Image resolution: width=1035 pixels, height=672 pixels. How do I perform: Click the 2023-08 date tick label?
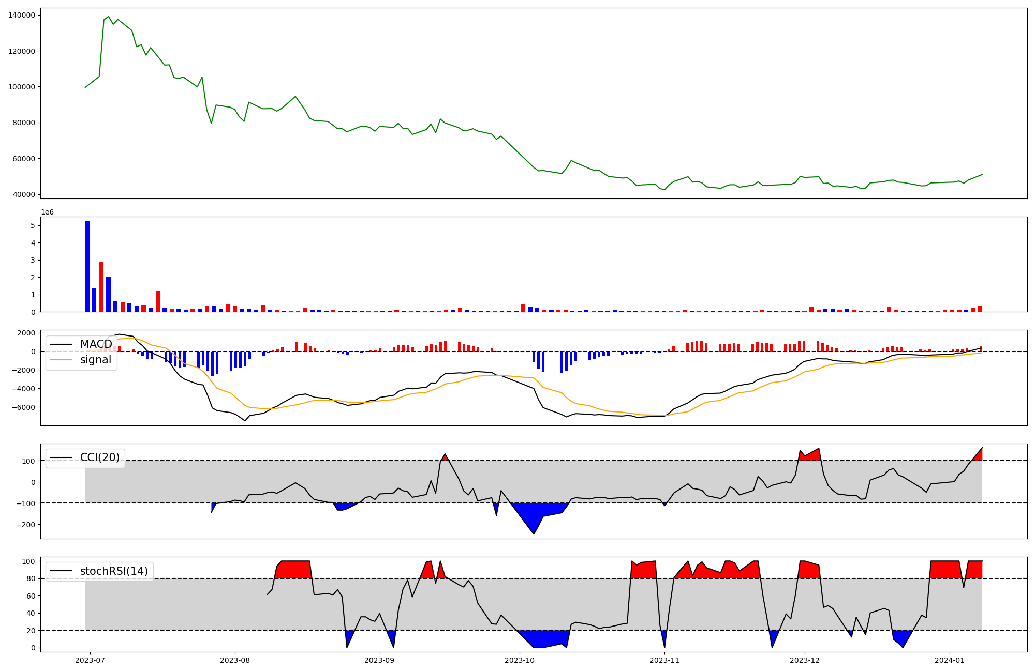point(235,660)
